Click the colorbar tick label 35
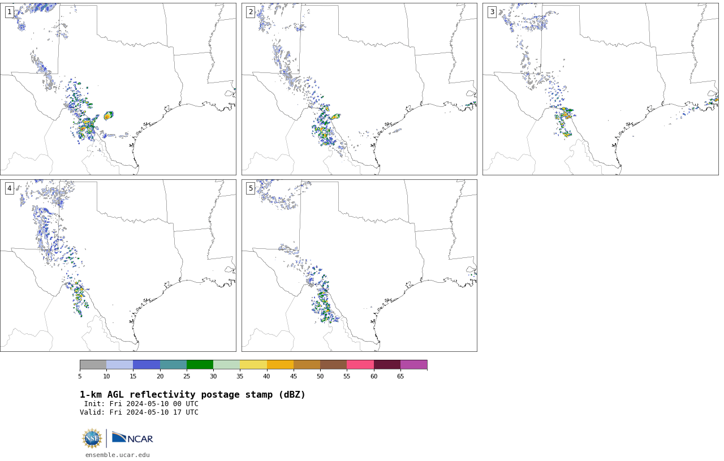Viewport: 724px width, 461px height. point(240,376)
